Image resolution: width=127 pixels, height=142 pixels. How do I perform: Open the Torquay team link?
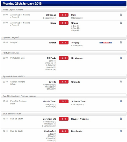click(x=75, y=43)
